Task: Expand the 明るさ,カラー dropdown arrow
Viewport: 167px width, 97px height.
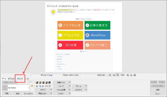Action: 51,93
